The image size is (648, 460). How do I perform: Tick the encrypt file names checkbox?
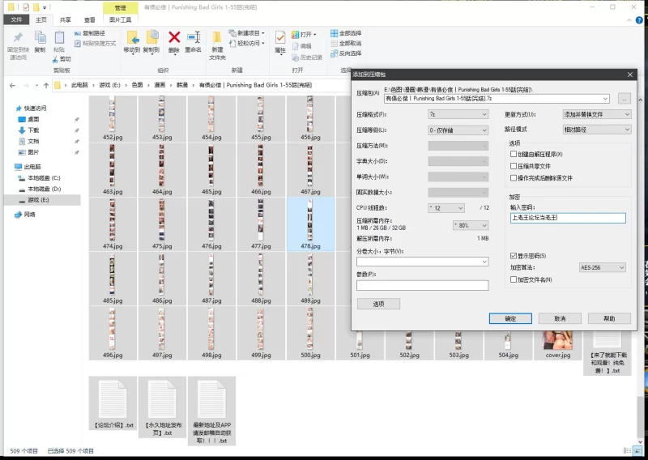[513, 279]
